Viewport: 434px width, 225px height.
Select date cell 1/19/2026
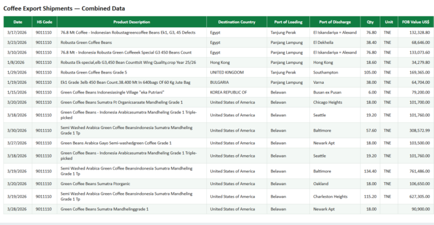coord(17,82)
